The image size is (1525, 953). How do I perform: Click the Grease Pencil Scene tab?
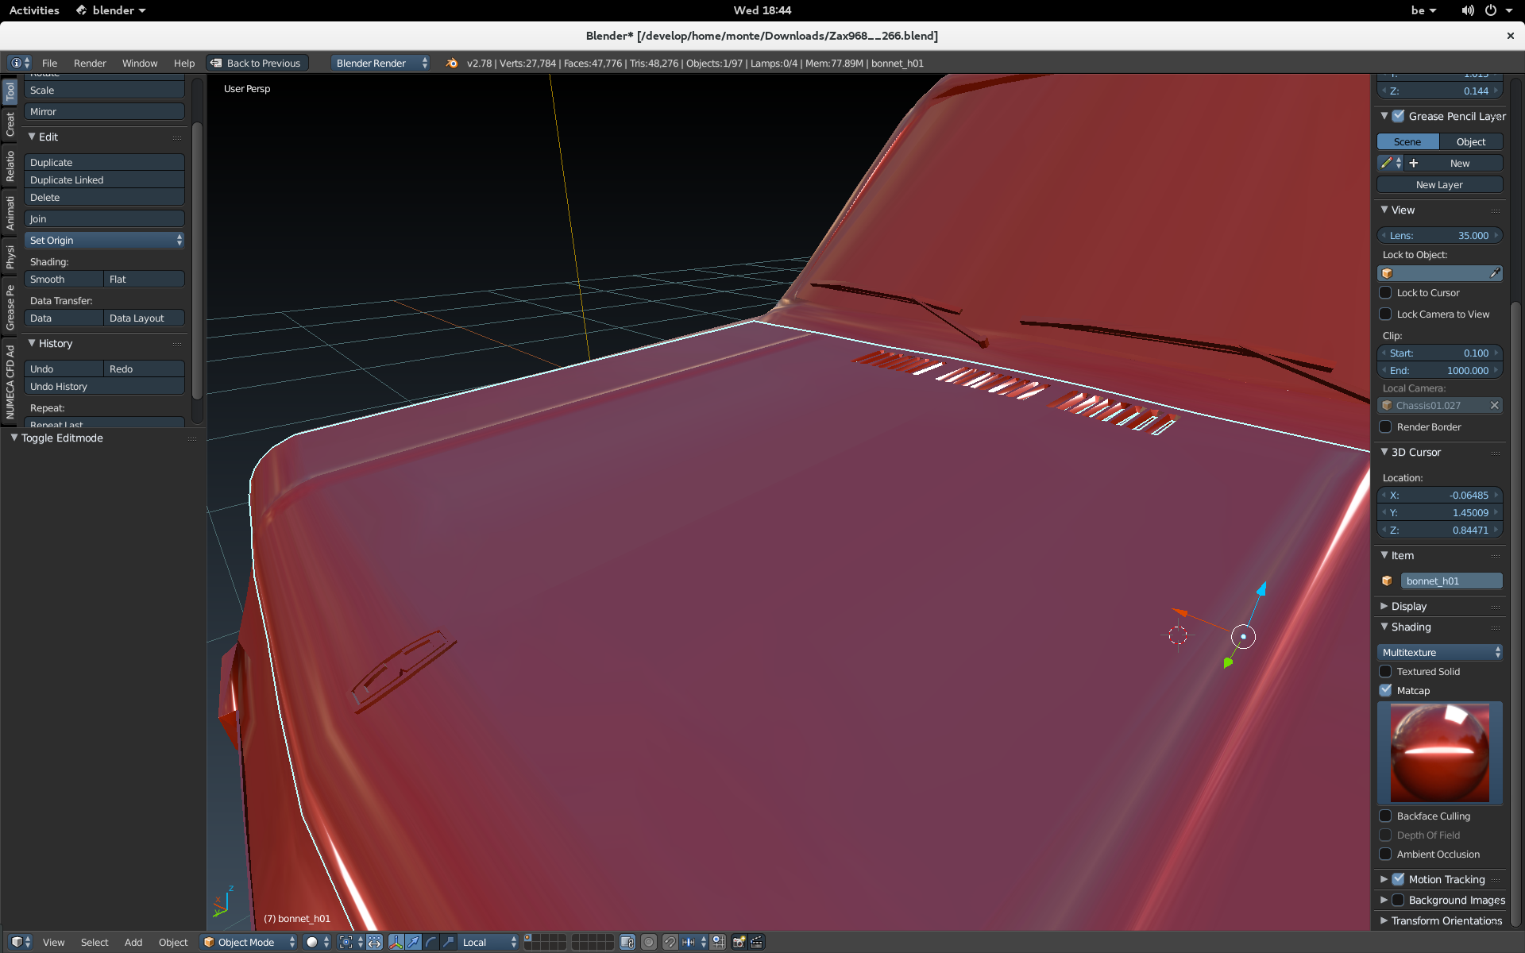click(x=1408, y=141)
